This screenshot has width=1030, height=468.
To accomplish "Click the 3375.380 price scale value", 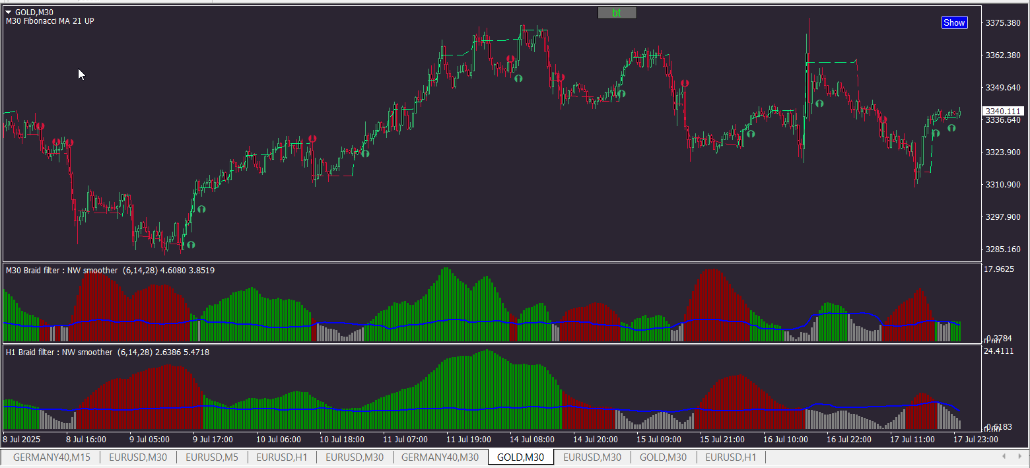I will (x=1004, y=23).
